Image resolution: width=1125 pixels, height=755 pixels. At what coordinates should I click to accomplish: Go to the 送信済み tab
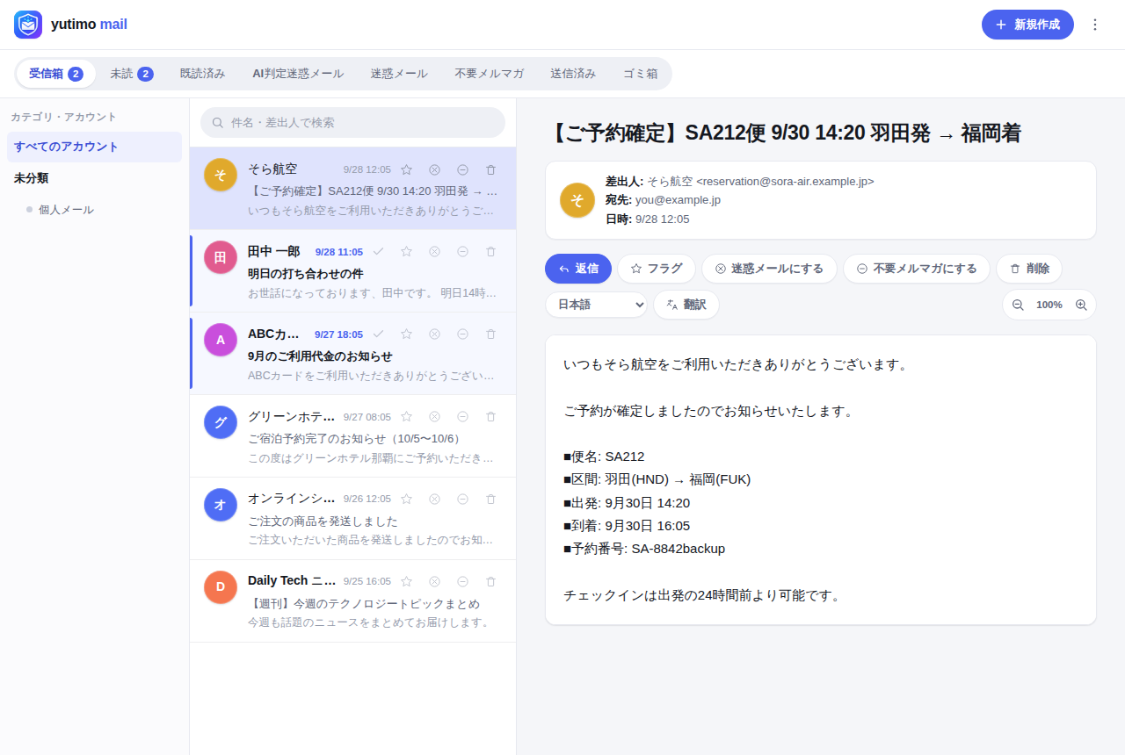[573, 74]
